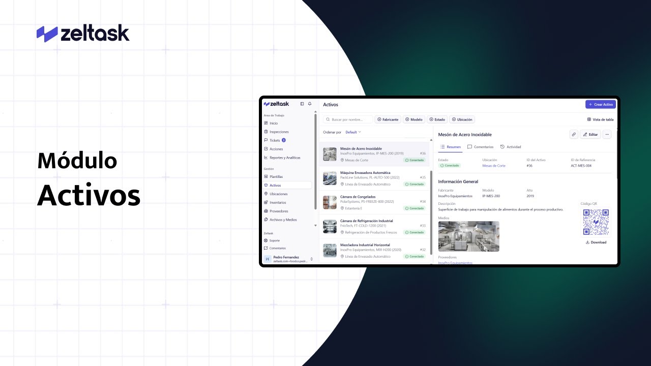Select Máquina Envasadora Automática in the list
The height and width of the screenshot is (366, 651).
pyautogui.click(x=374, y=178)
